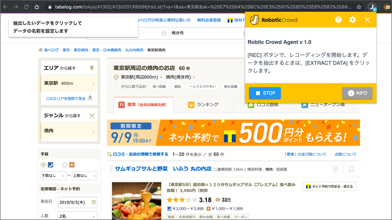The width and height of the screenshot is (392, 220).
Task: Click the genre fork-knife icon
Action: pos(92,115)
